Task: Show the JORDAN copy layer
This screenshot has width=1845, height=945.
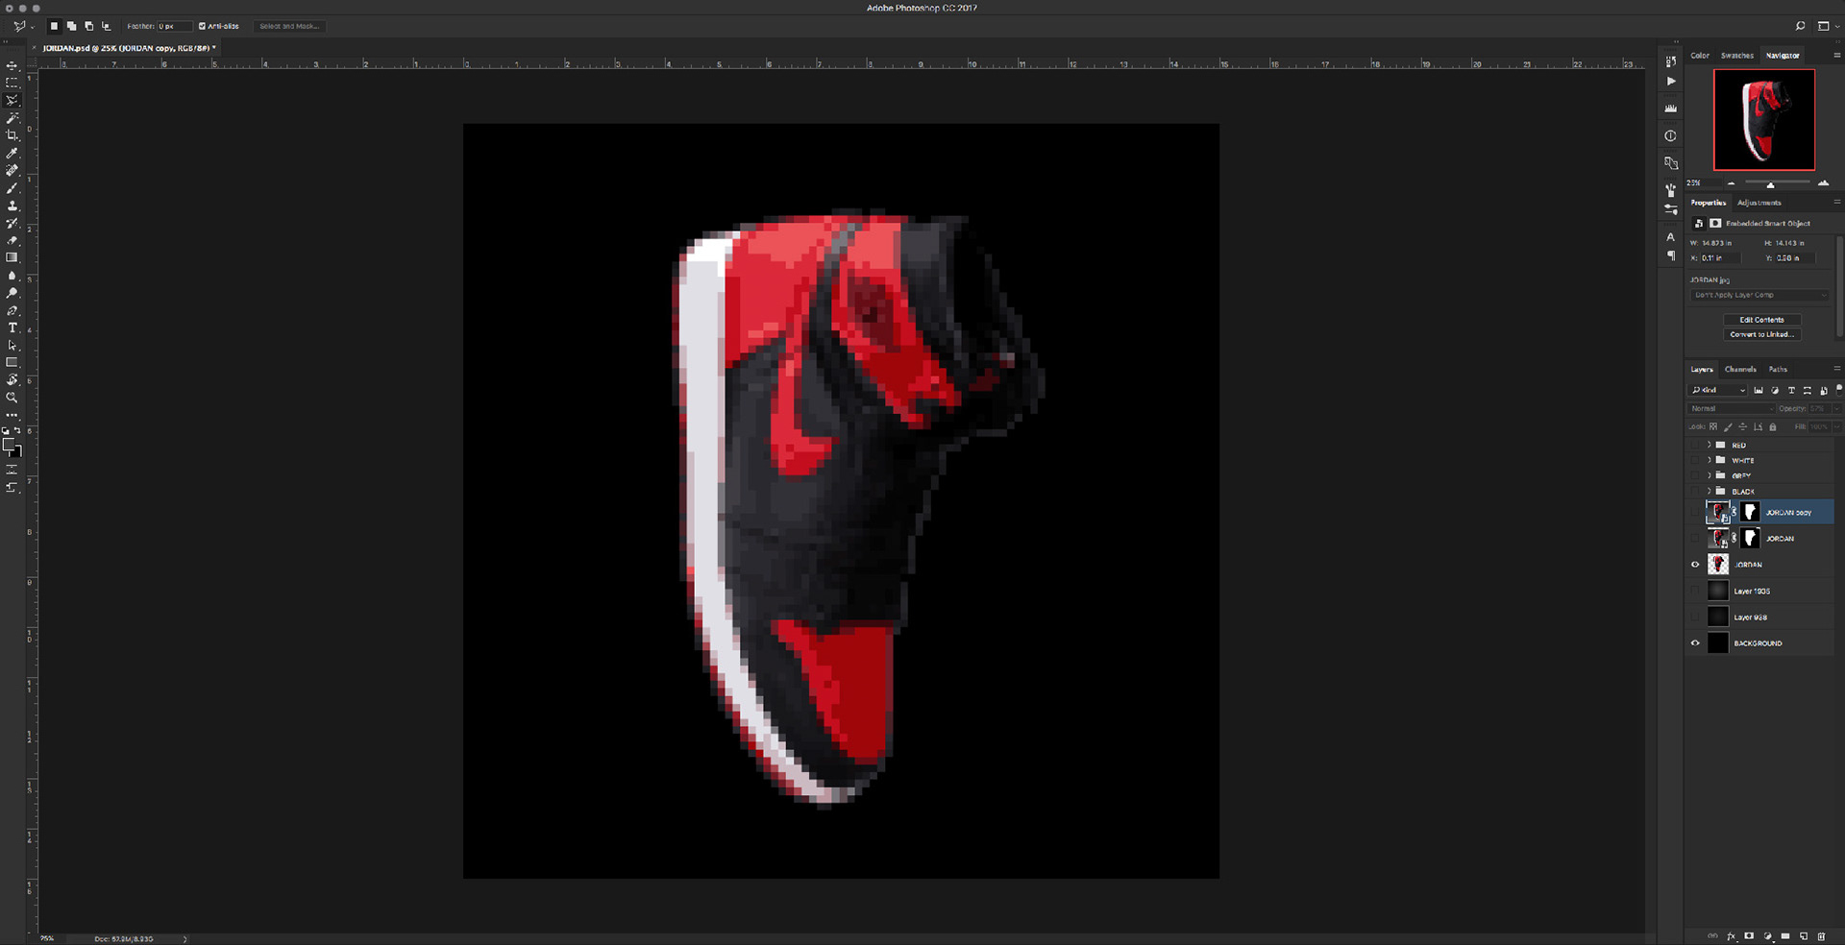Action: pos(1695,512)
